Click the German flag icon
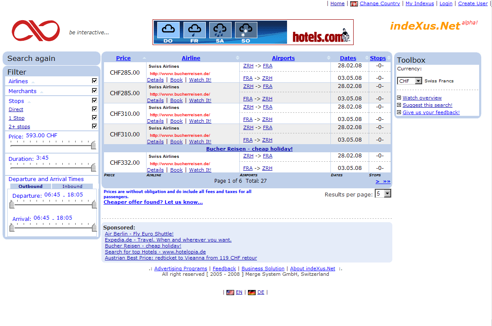This screenshot has height=326, width=492. click(x=252, y=293)
